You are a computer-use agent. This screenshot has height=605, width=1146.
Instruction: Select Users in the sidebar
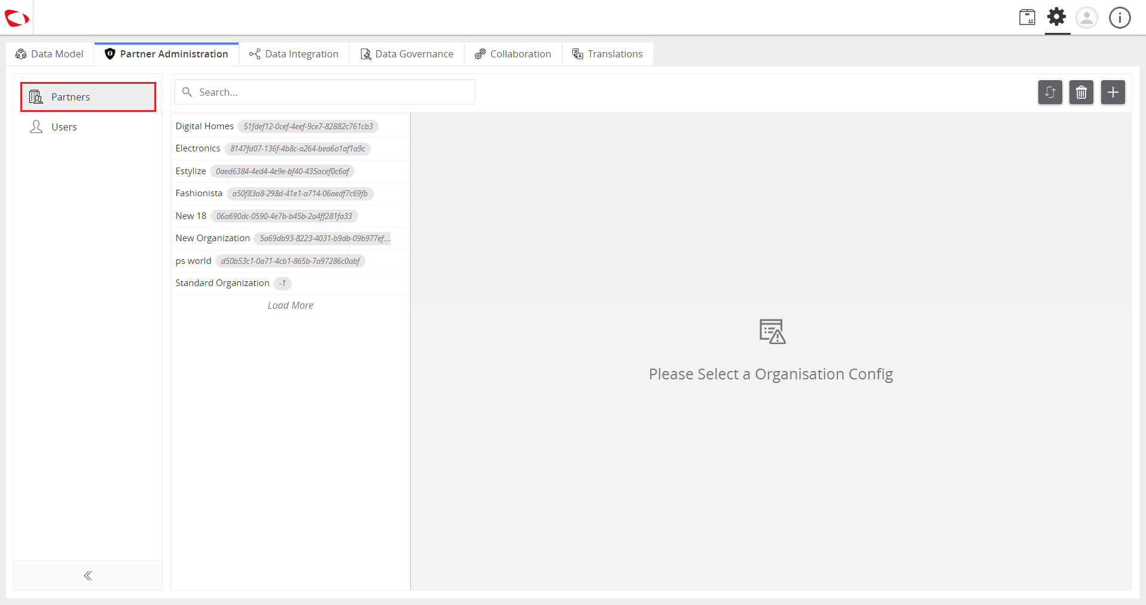pyautogui.click(x=89, y=127)
